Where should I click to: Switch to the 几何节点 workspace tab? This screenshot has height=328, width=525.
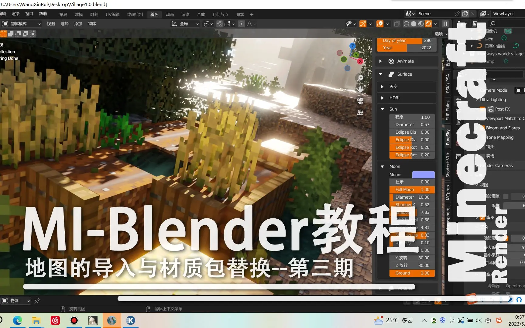click(220, 14)
